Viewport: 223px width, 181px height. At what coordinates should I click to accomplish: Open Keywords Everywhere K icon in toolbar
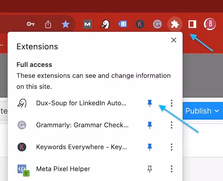point(140,24)
